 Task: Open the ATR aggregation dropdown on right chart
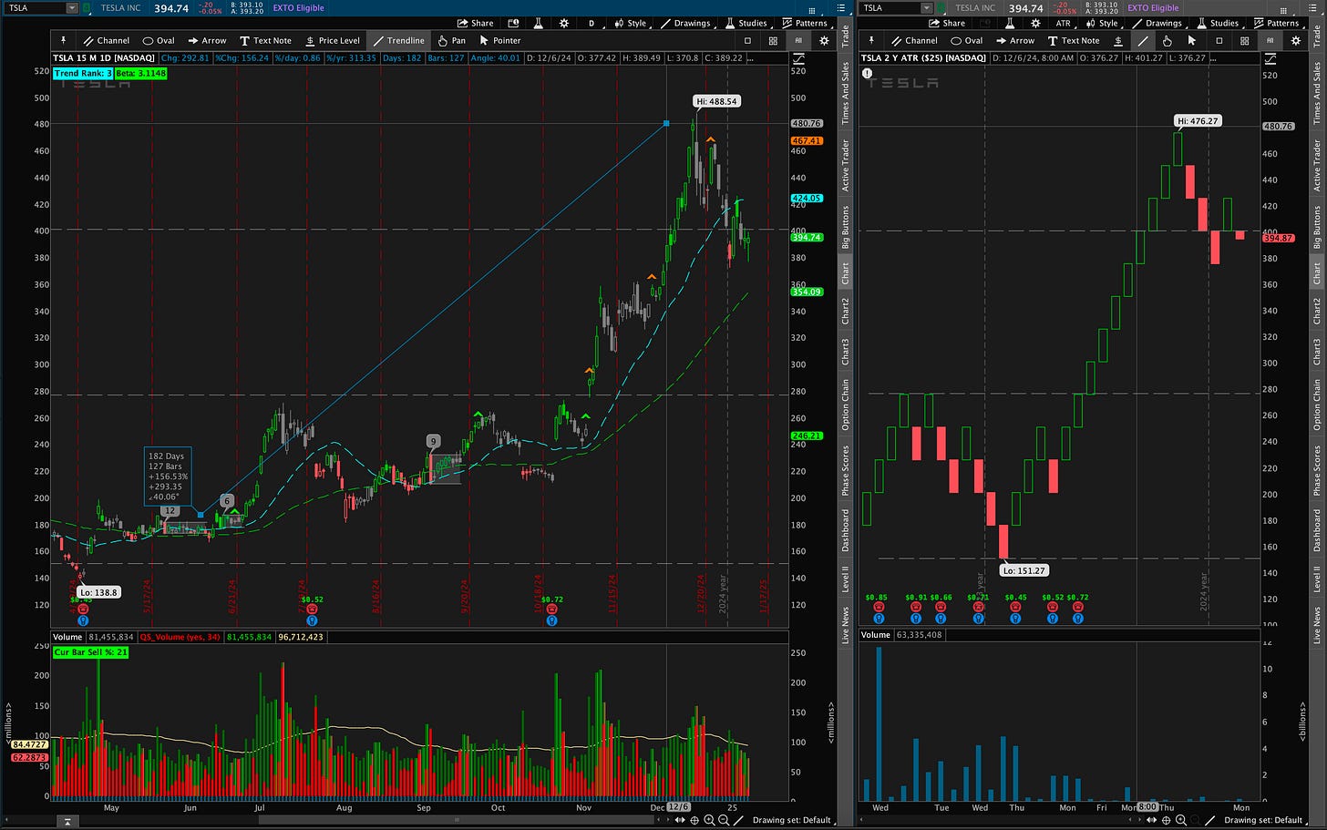1063,23
